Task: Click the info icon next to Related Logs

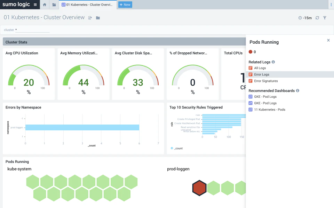Action: coord(273,62)
